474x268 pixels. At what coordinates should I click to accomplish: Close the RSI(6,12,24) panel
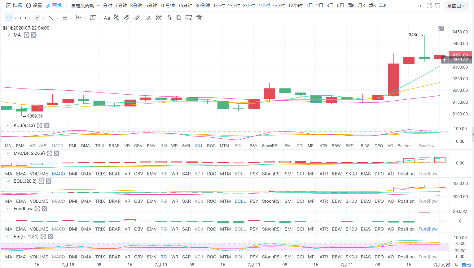click(50, 236)
